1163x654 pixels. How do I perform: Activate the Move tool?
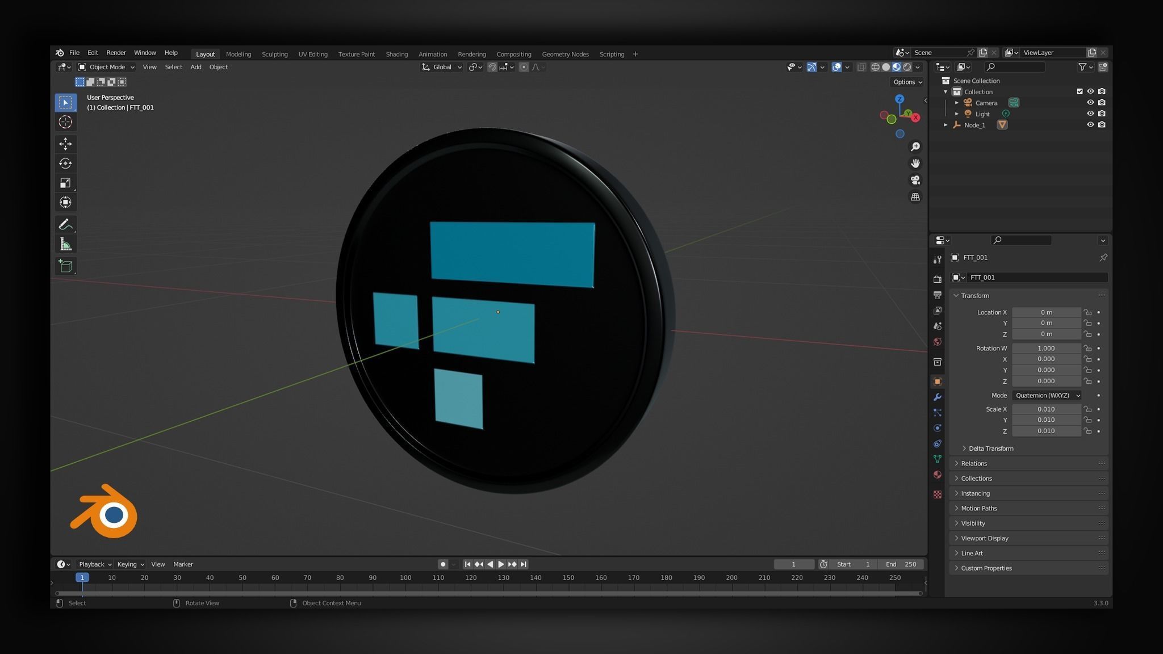[65, 144]
